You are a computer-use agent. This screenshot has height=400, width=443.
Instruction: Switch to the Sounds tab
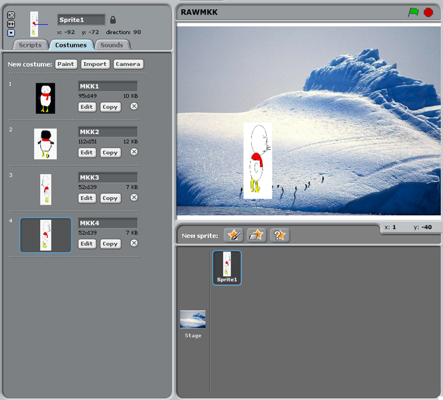coord(112,45)
